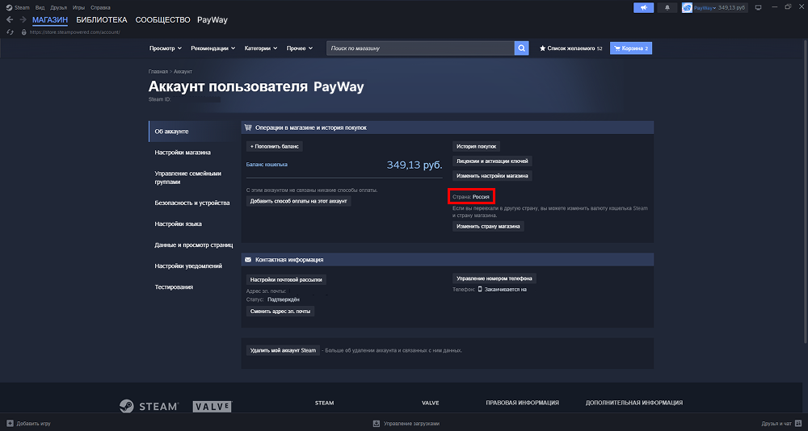Click the Пополнить баланс button
This screenshot has width=808, height=431.
(274, 146)
